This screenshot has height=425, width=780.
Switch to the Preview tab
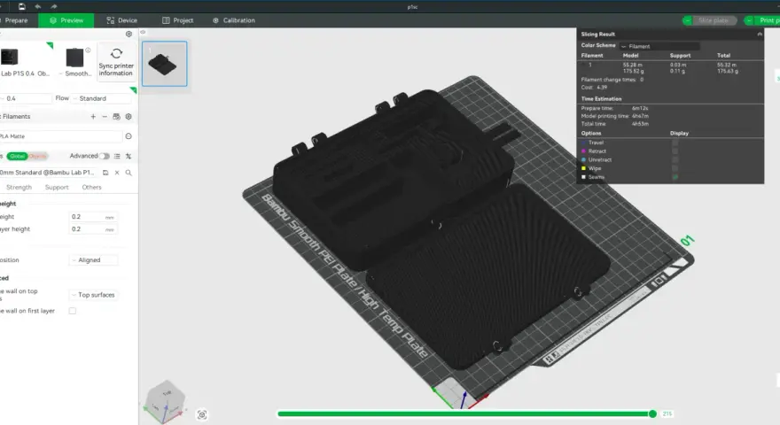coord(66,20)
